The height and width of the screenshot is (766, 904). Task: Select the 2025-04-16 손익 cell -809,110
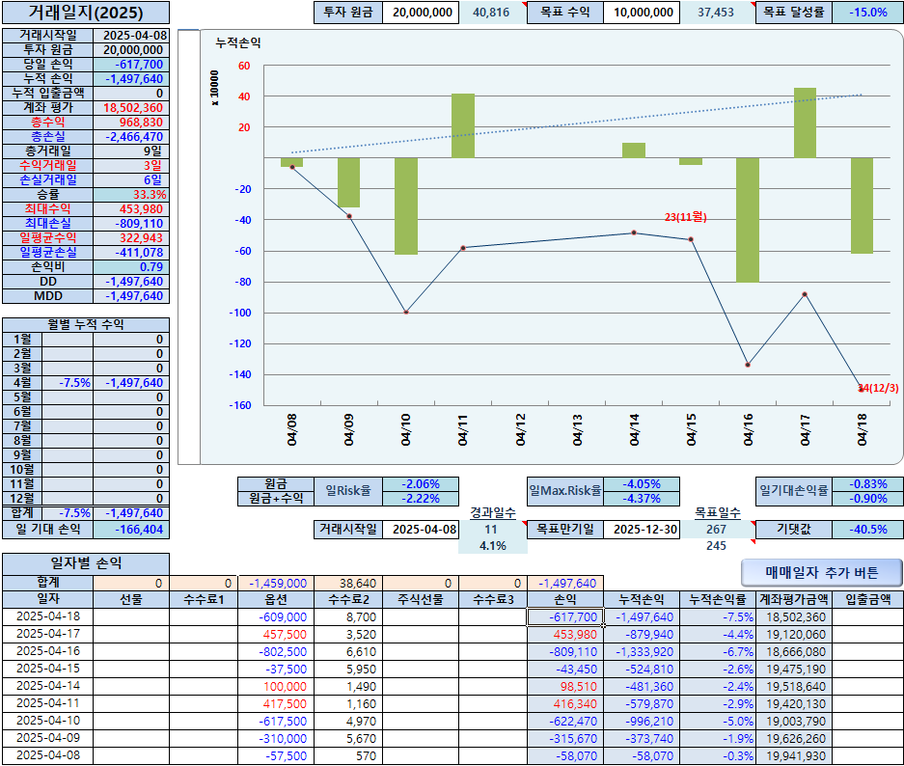click(565, 652)
